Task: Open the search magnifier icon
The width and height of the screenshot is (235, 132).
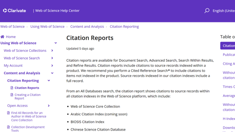Action: (207, 11)
